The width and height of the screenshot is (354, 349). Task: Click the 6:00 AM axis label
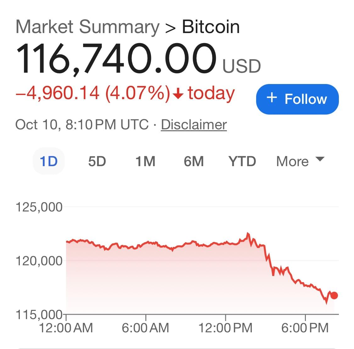[145, 328]
